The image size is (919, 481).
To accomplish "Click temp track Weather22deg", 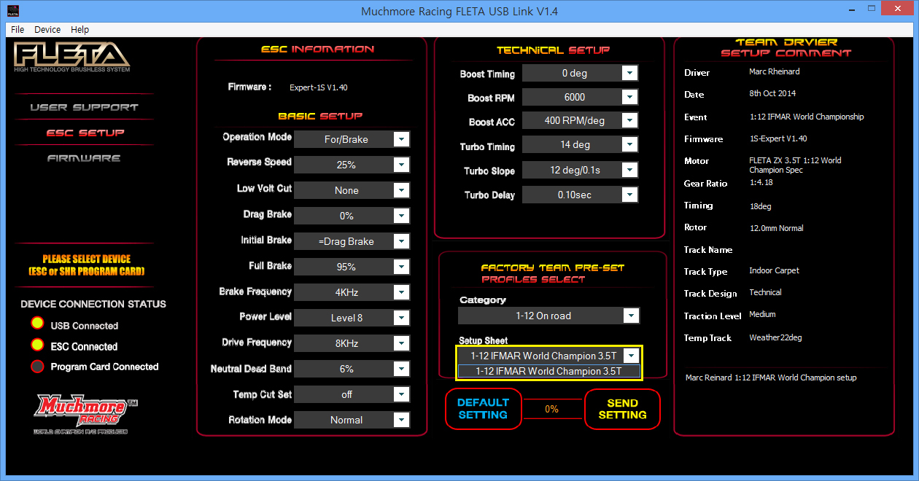I will coord(775,337).
